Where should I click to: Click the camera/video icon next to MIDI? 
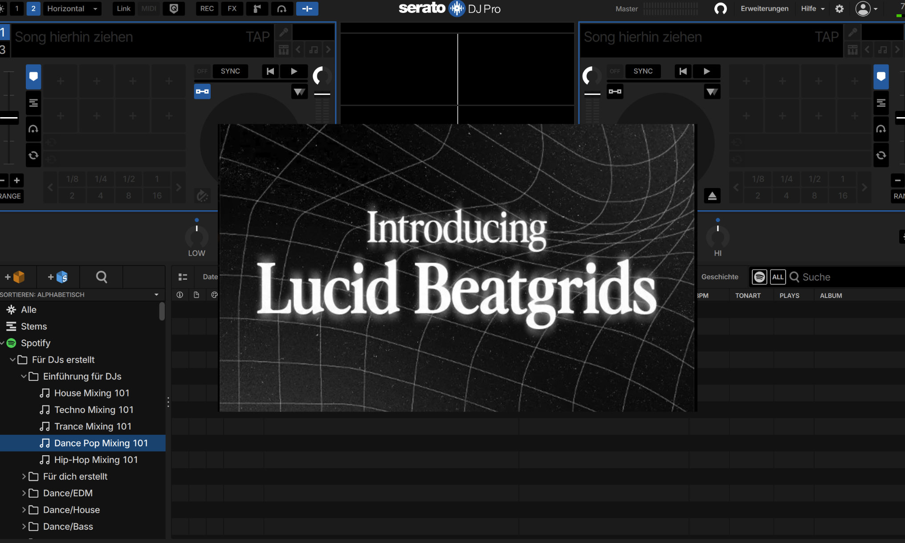coord(174,8)
